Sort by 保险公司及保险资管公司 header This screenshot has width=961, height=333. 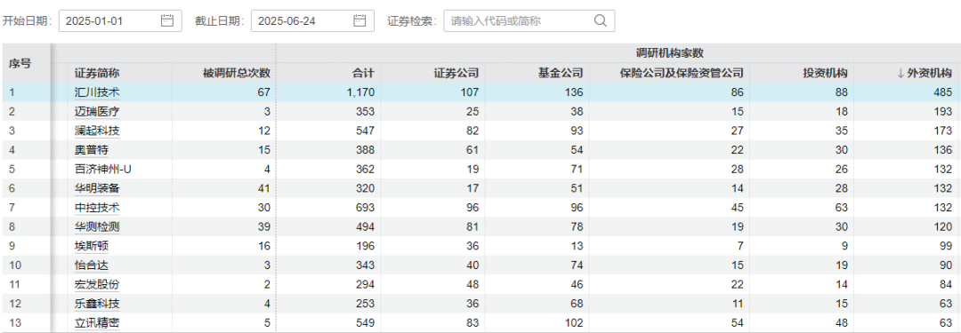click(x=682, y=74)
